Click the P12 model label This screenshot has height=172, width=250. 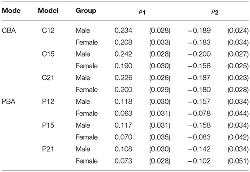[48, 101]
